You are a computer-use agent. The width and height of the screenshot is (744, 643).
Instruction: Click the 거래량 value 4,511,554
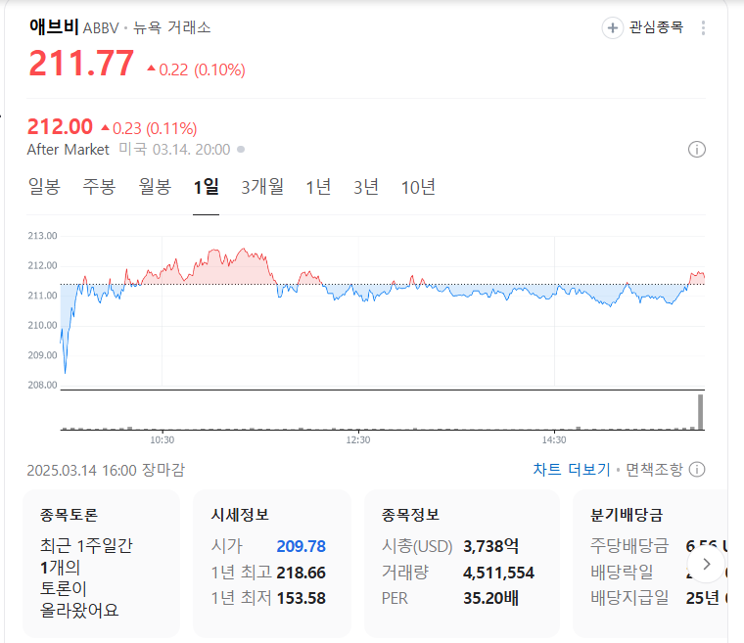tap(498, 573)
